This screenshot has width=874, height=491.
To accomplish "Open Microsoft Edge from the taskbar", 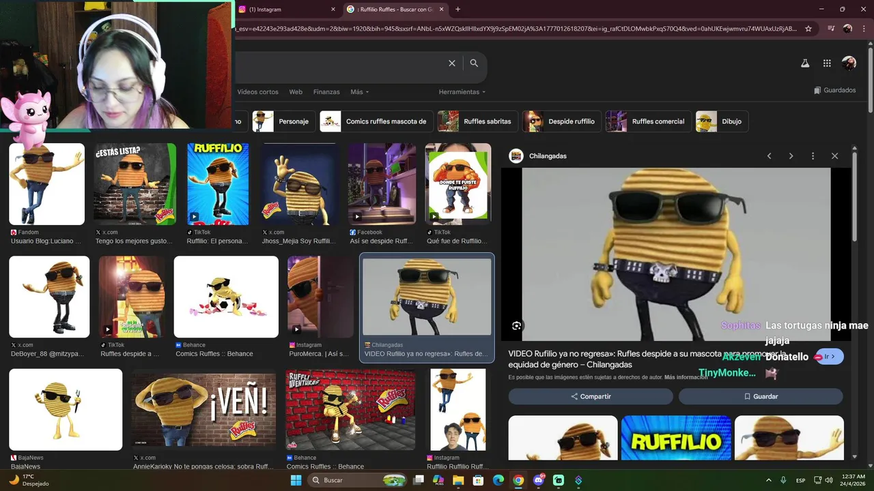I will 498,480.
